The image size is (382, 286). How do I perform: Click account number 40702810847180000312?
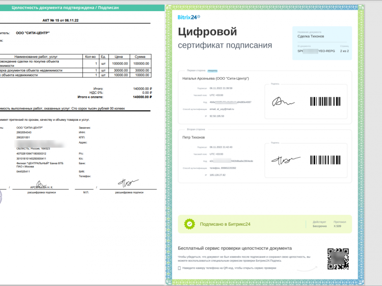[31, 154]
